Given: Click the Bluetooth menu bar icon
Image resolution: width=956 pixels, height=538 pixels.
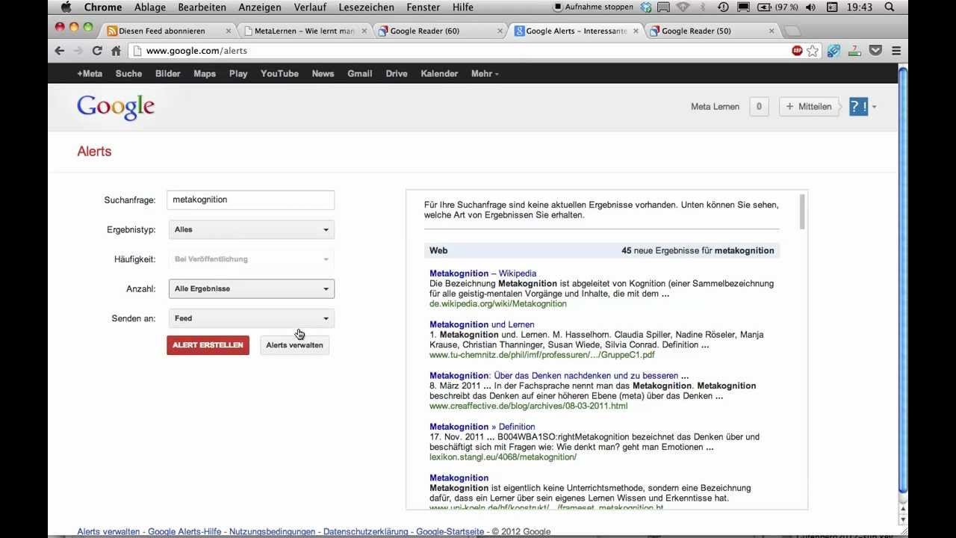Looking at the screenshot, I should click(704, 7).
